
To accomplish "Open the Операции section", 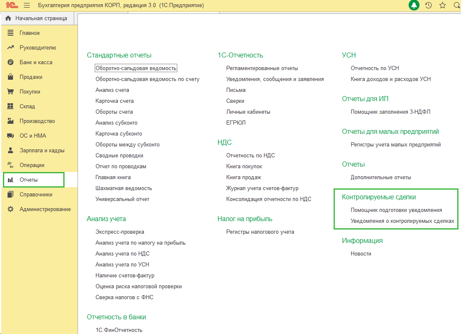I will click(32, 165).
